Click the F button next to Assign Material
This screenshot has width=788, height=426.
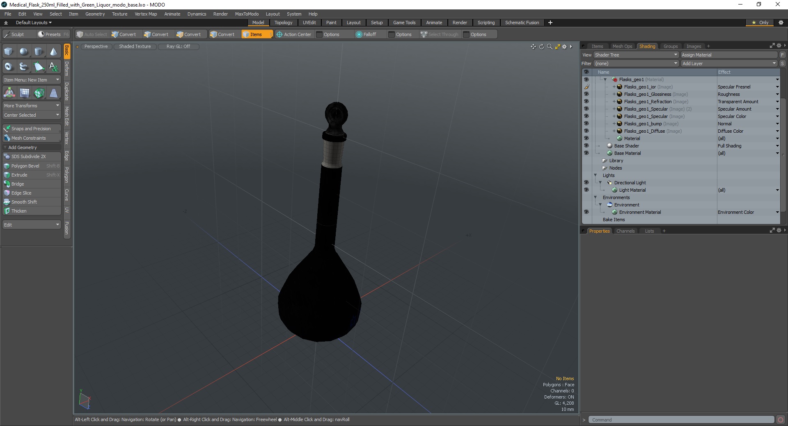pyautogui.click(x=783, y=55)
